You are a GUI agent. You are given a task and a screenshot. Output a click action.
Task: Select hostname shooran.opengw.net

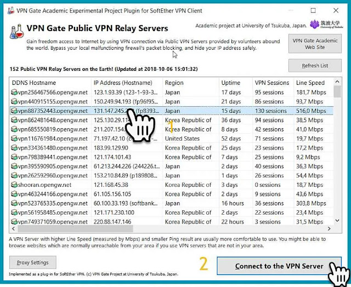[44, 185]
